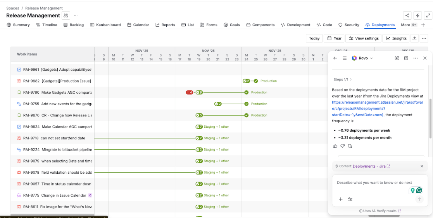Click the Rovo panel vertical scrollbar
The image size is (433, 221).
click(x=430, y=118)
